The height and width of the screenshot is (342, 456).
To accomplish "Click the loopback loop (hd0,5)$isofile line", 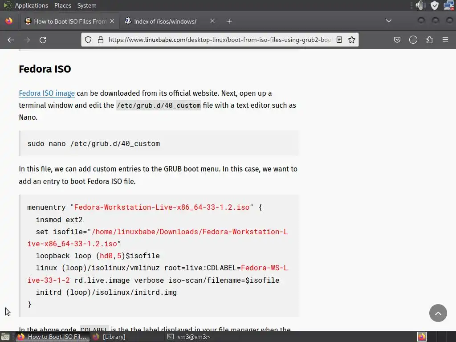I will pyautogui.click(x=98, y=256).
